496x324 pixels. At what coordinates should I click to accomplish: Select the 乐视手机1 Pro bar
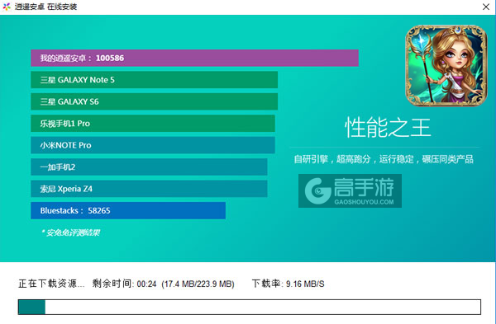(153, 124)
